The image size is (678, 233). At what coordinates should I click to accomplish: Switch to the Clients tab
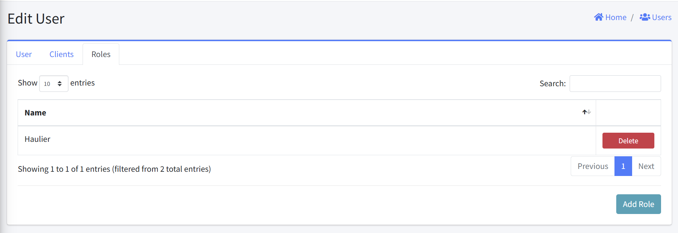pos(61,54)
